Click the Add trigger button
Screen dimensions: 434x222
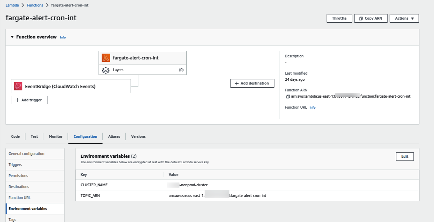point(29,100)
